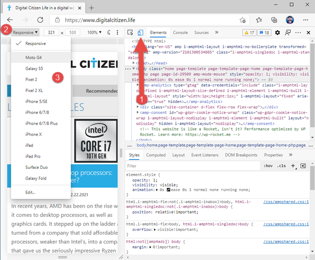The image size is (315, 260).
Task: Open Edit... custom devices entry
Action: click(41, 193)
